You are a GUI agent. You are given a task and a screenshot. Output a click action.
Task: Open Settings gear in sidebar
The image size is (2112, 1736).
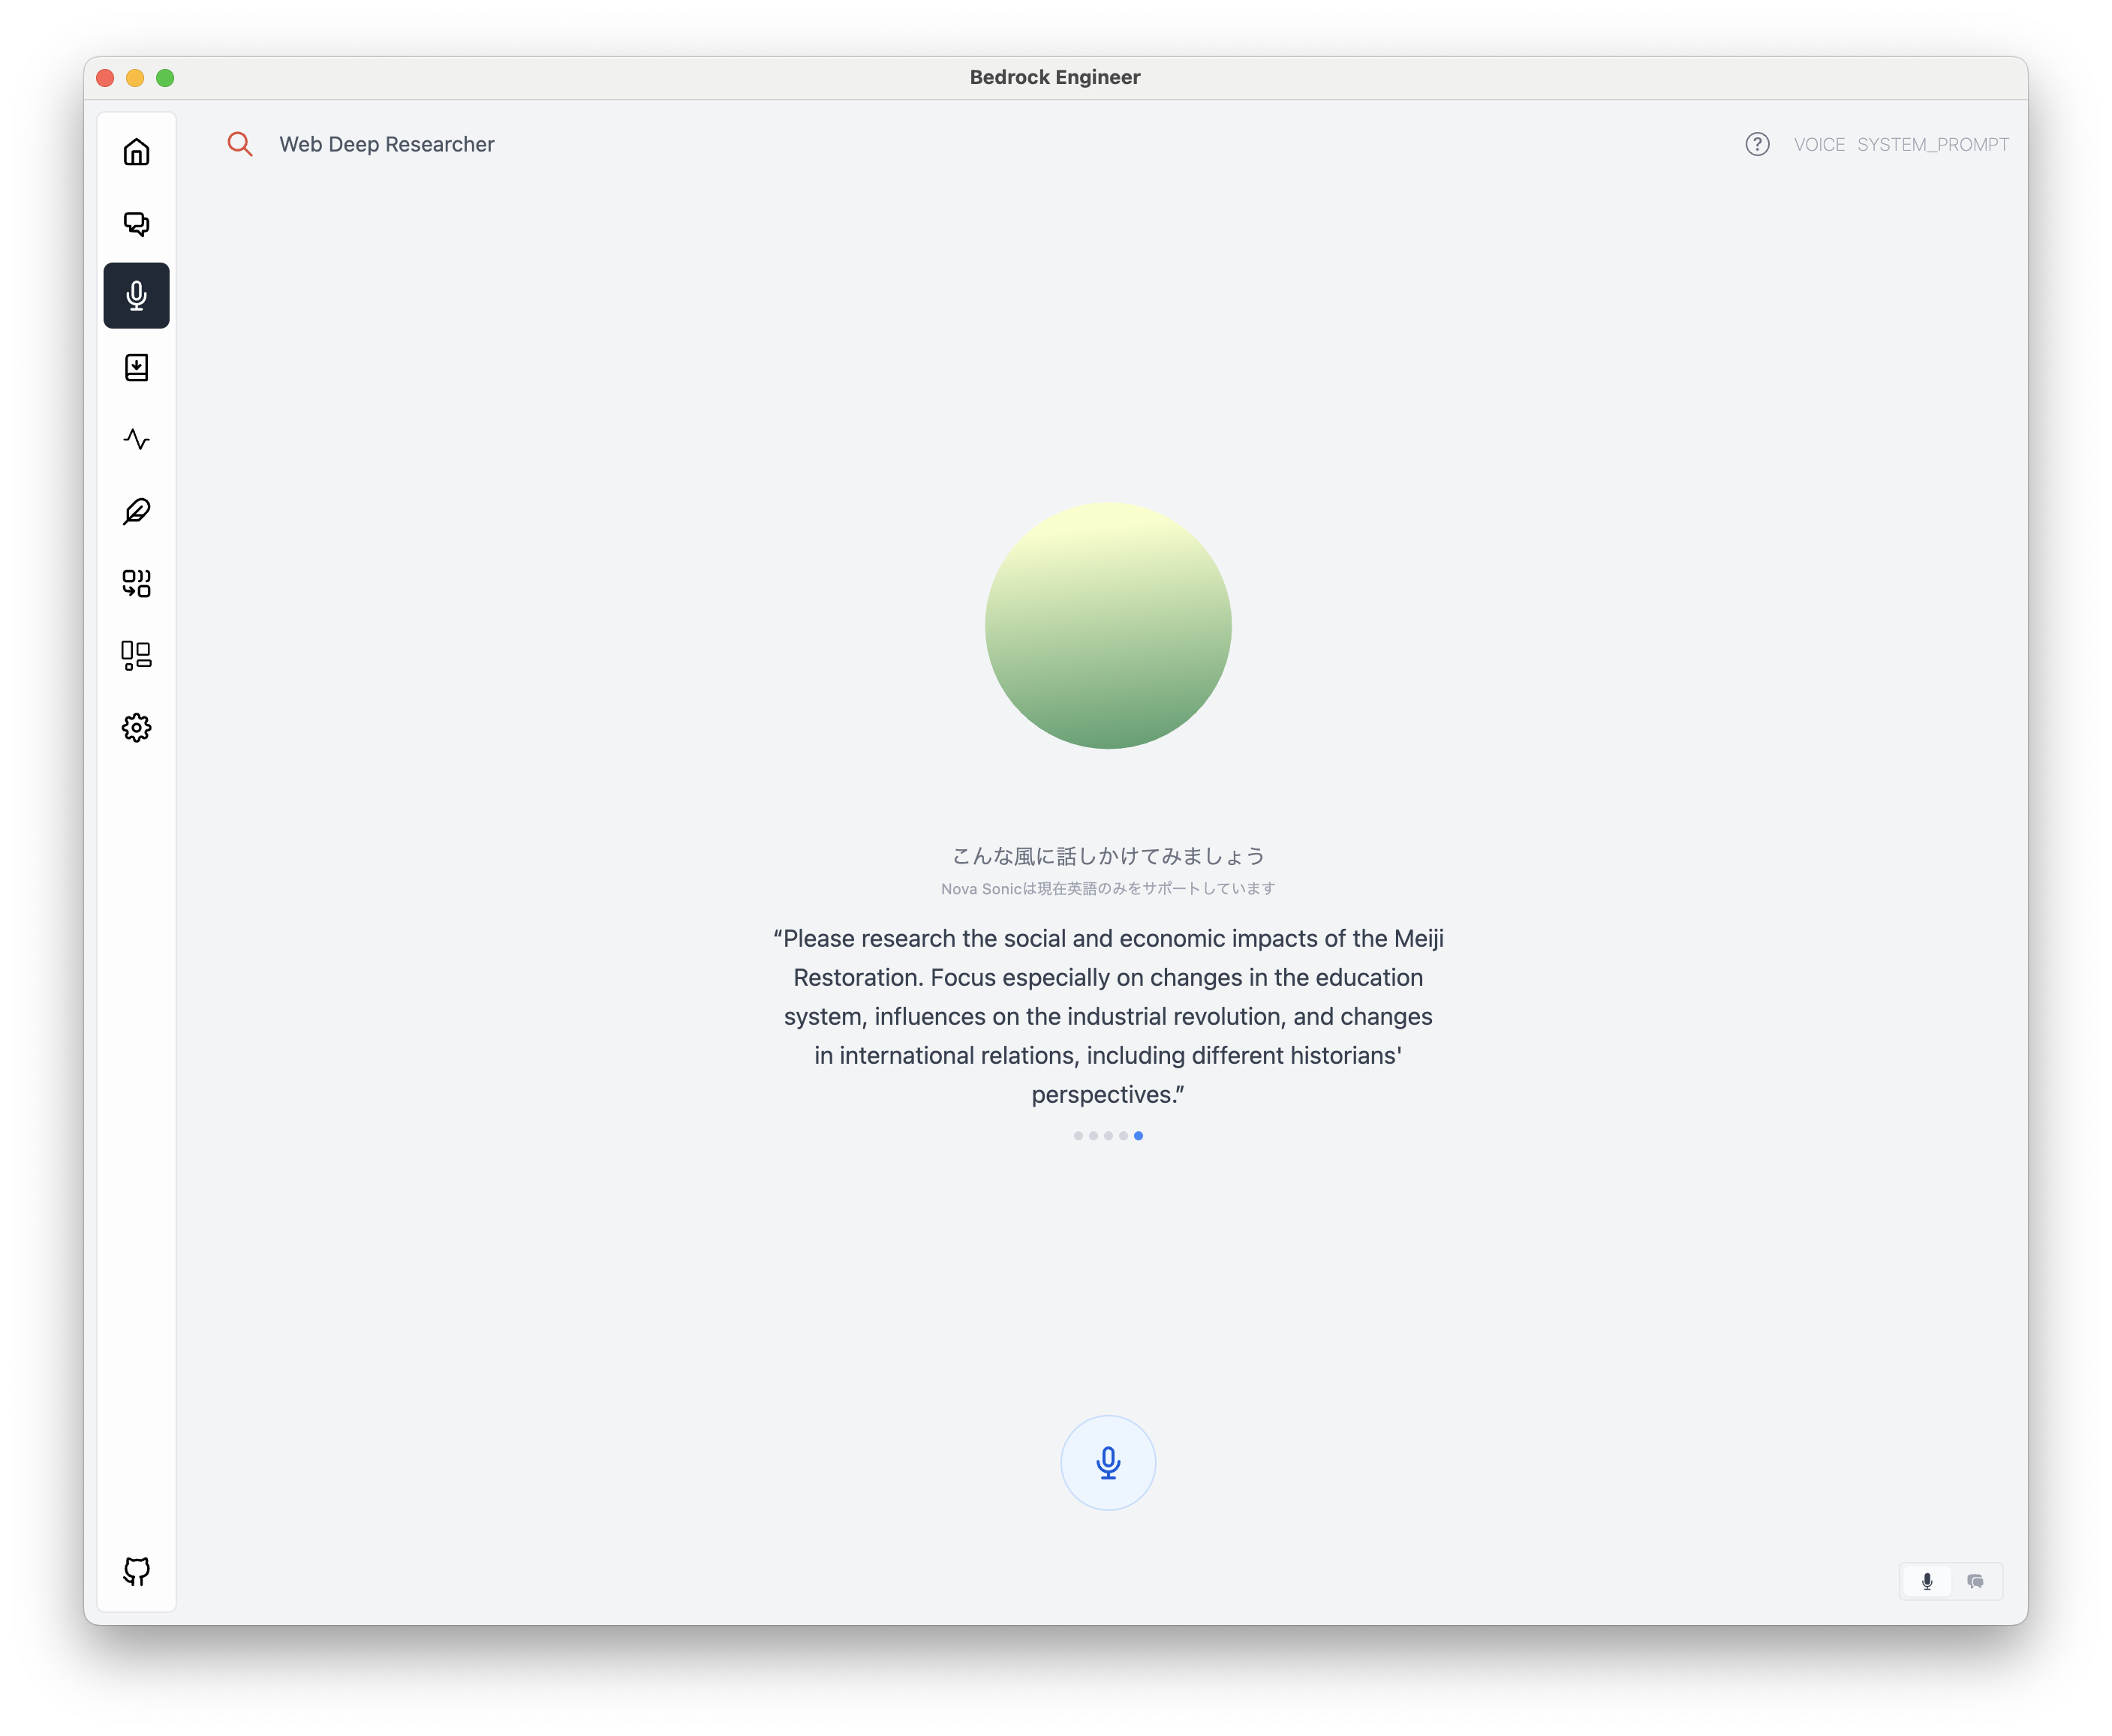pyautogui.click(x=136, y=728)
